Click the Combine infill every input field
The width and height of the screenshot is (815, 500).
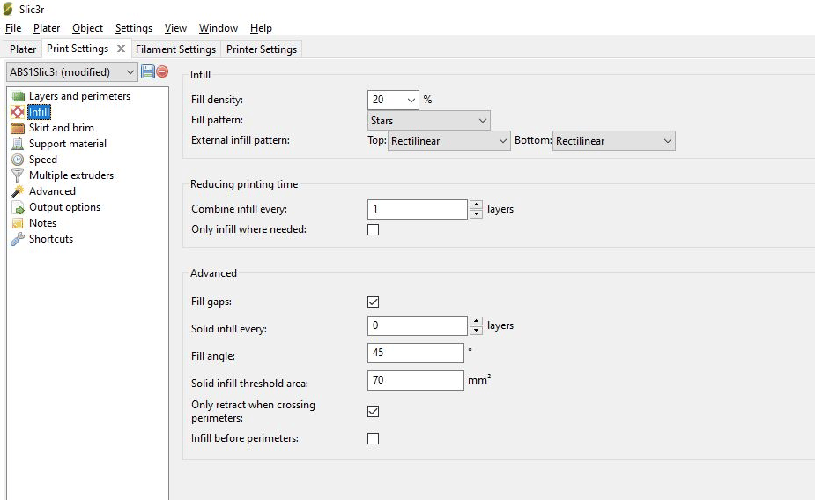coord(418,209)
